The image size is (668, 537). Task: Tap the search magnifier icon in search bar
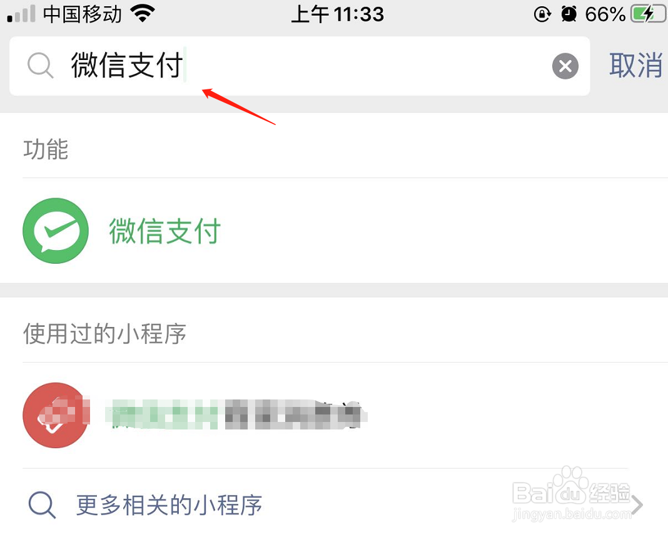point(41,66)
